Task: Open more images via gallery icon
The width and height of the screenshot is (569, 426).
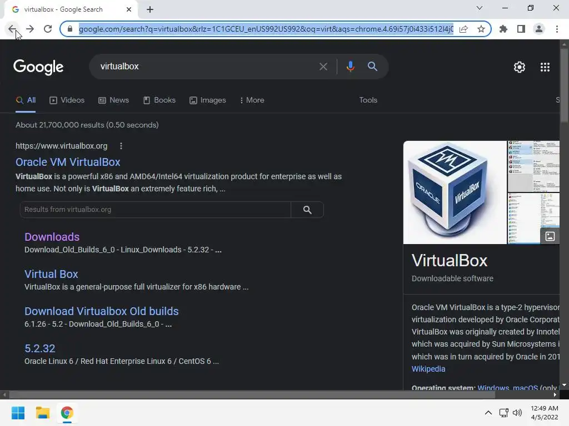Action: tap(550, 236)
